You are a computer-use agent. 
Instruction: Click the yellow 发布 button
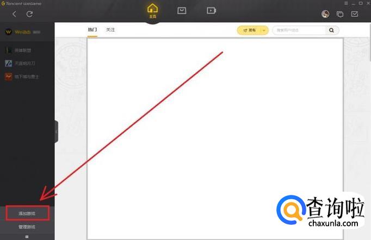point(250,30)
